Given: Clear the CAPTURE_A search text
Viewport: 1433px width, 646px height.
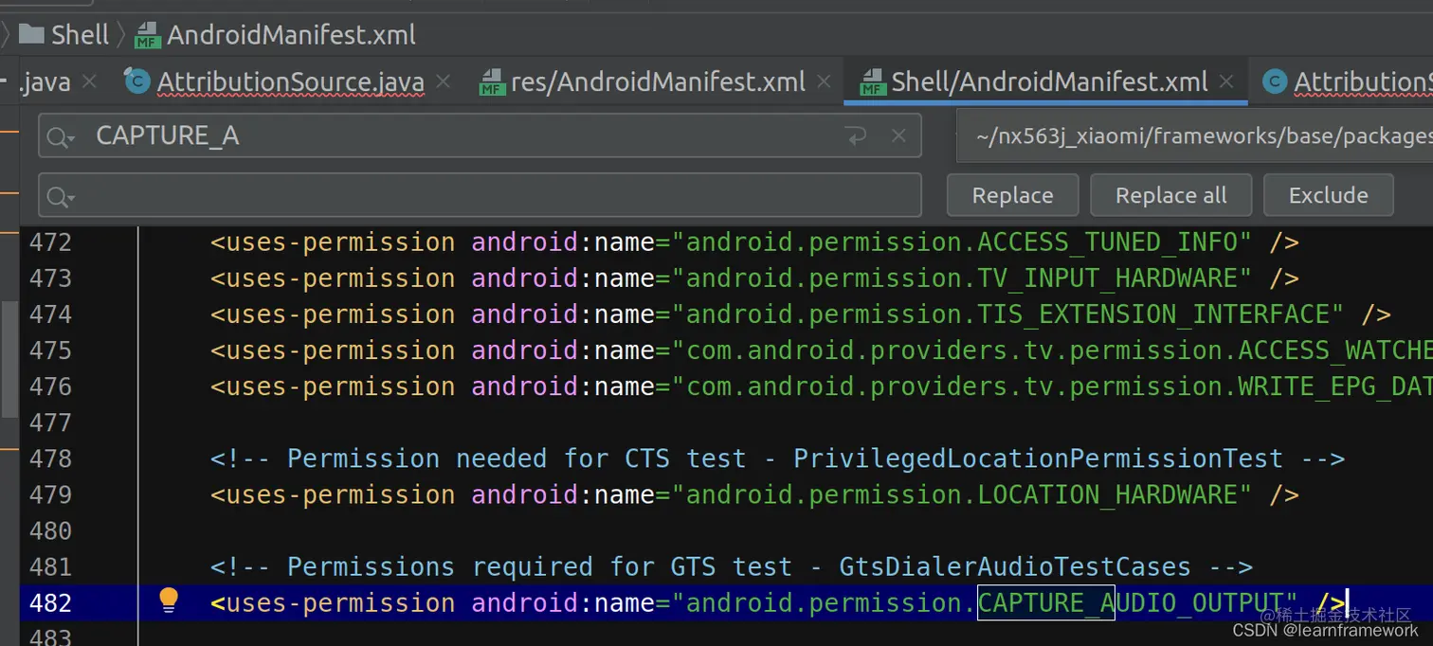Looking at the screenshot, I should click(x=898, y=136).
